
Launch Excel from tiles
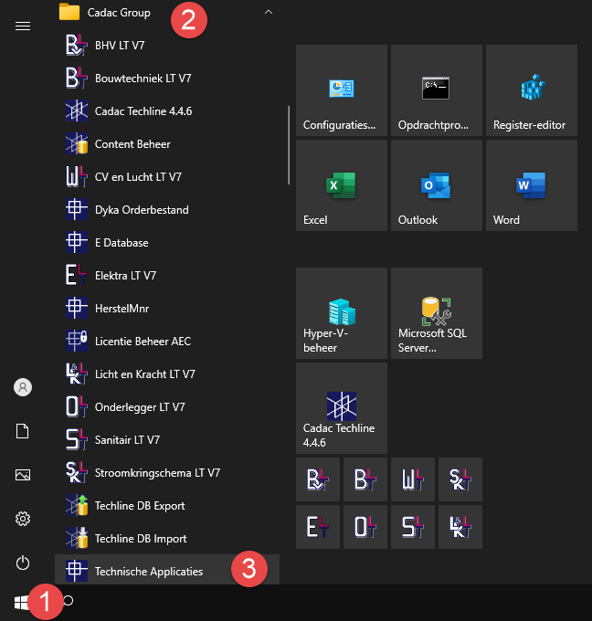(342, 185)
